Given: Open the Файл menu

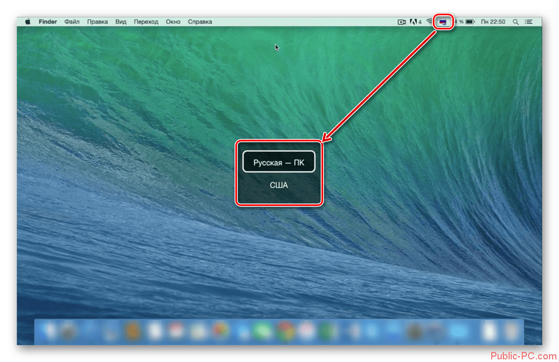Looking at the screenshot, I should click(72, 22).
